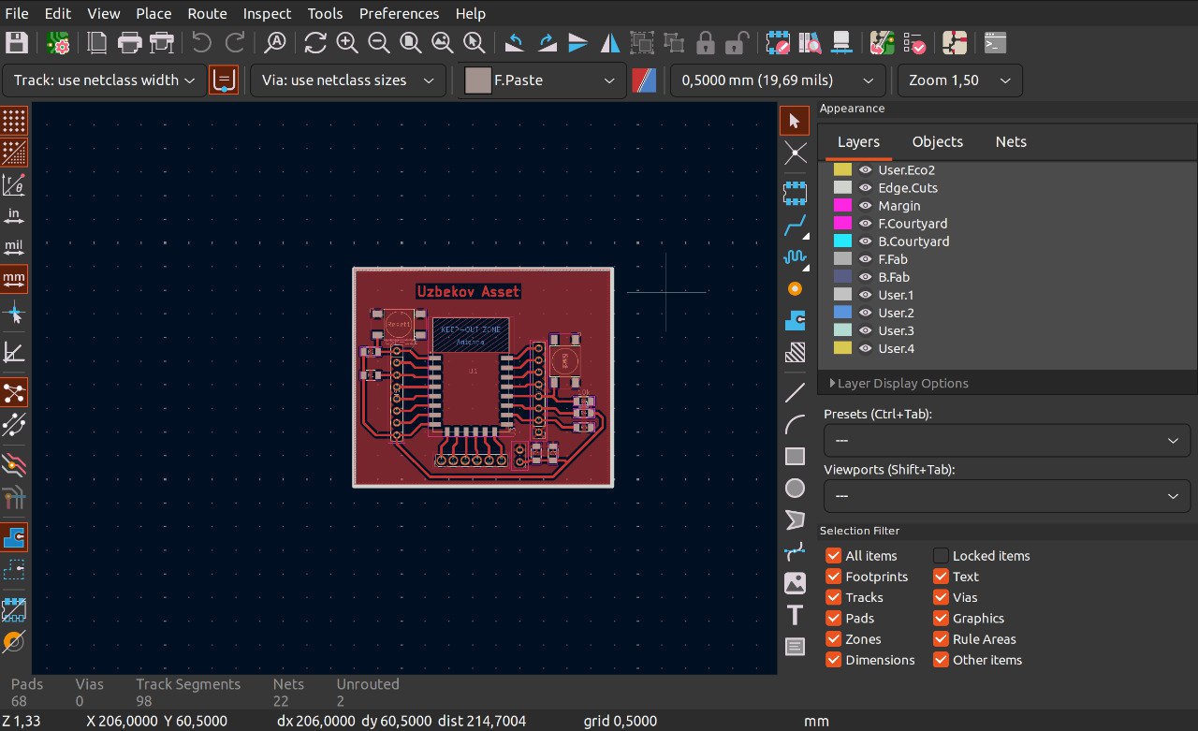Select the Add text tool
1198x731 pixels.
[x=795, y=615]
